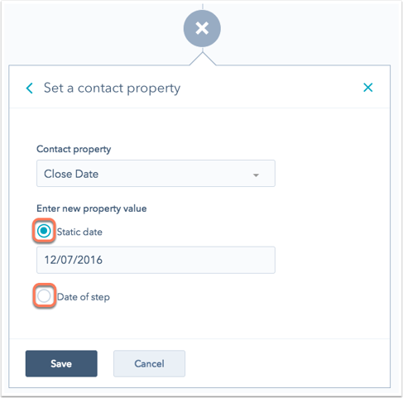Save the contact property action
Screen dimensions: 403x398
click(61, 363)
